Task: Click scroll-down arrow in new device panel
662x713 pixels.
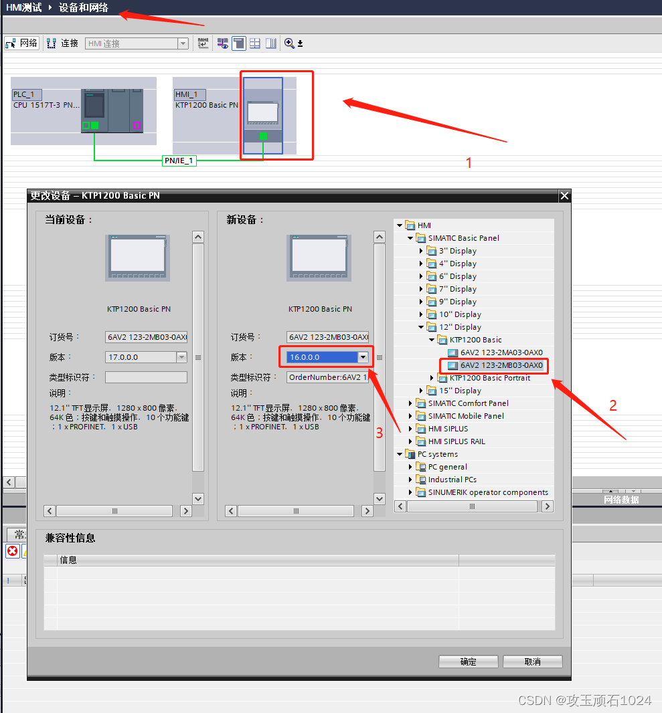Action: click(x=380, y=498)
